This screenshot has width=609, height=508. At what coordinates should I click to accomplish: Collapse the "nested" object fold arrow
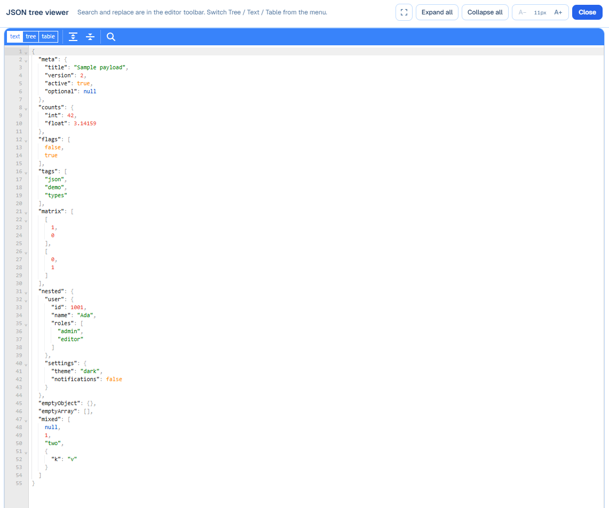[x=26, y=292]
